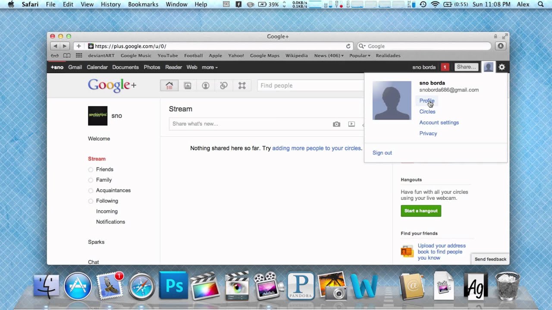Select the Friends stream radio button
552x310 pixels.
pyautogui.click(x=91, y=170)
